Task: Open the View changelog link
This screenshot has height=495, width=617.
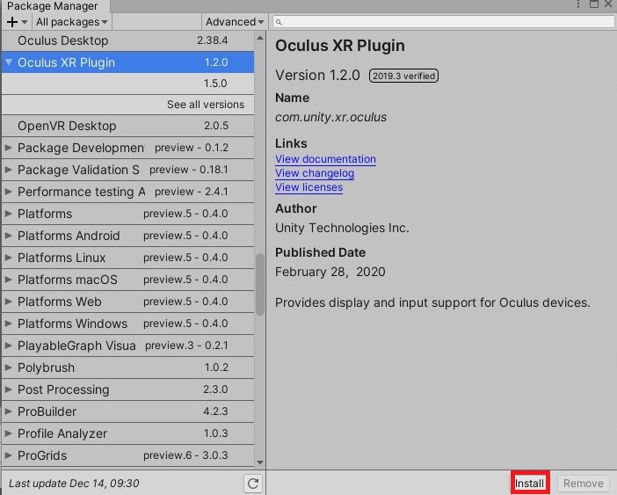Action: tap(315, 173)
